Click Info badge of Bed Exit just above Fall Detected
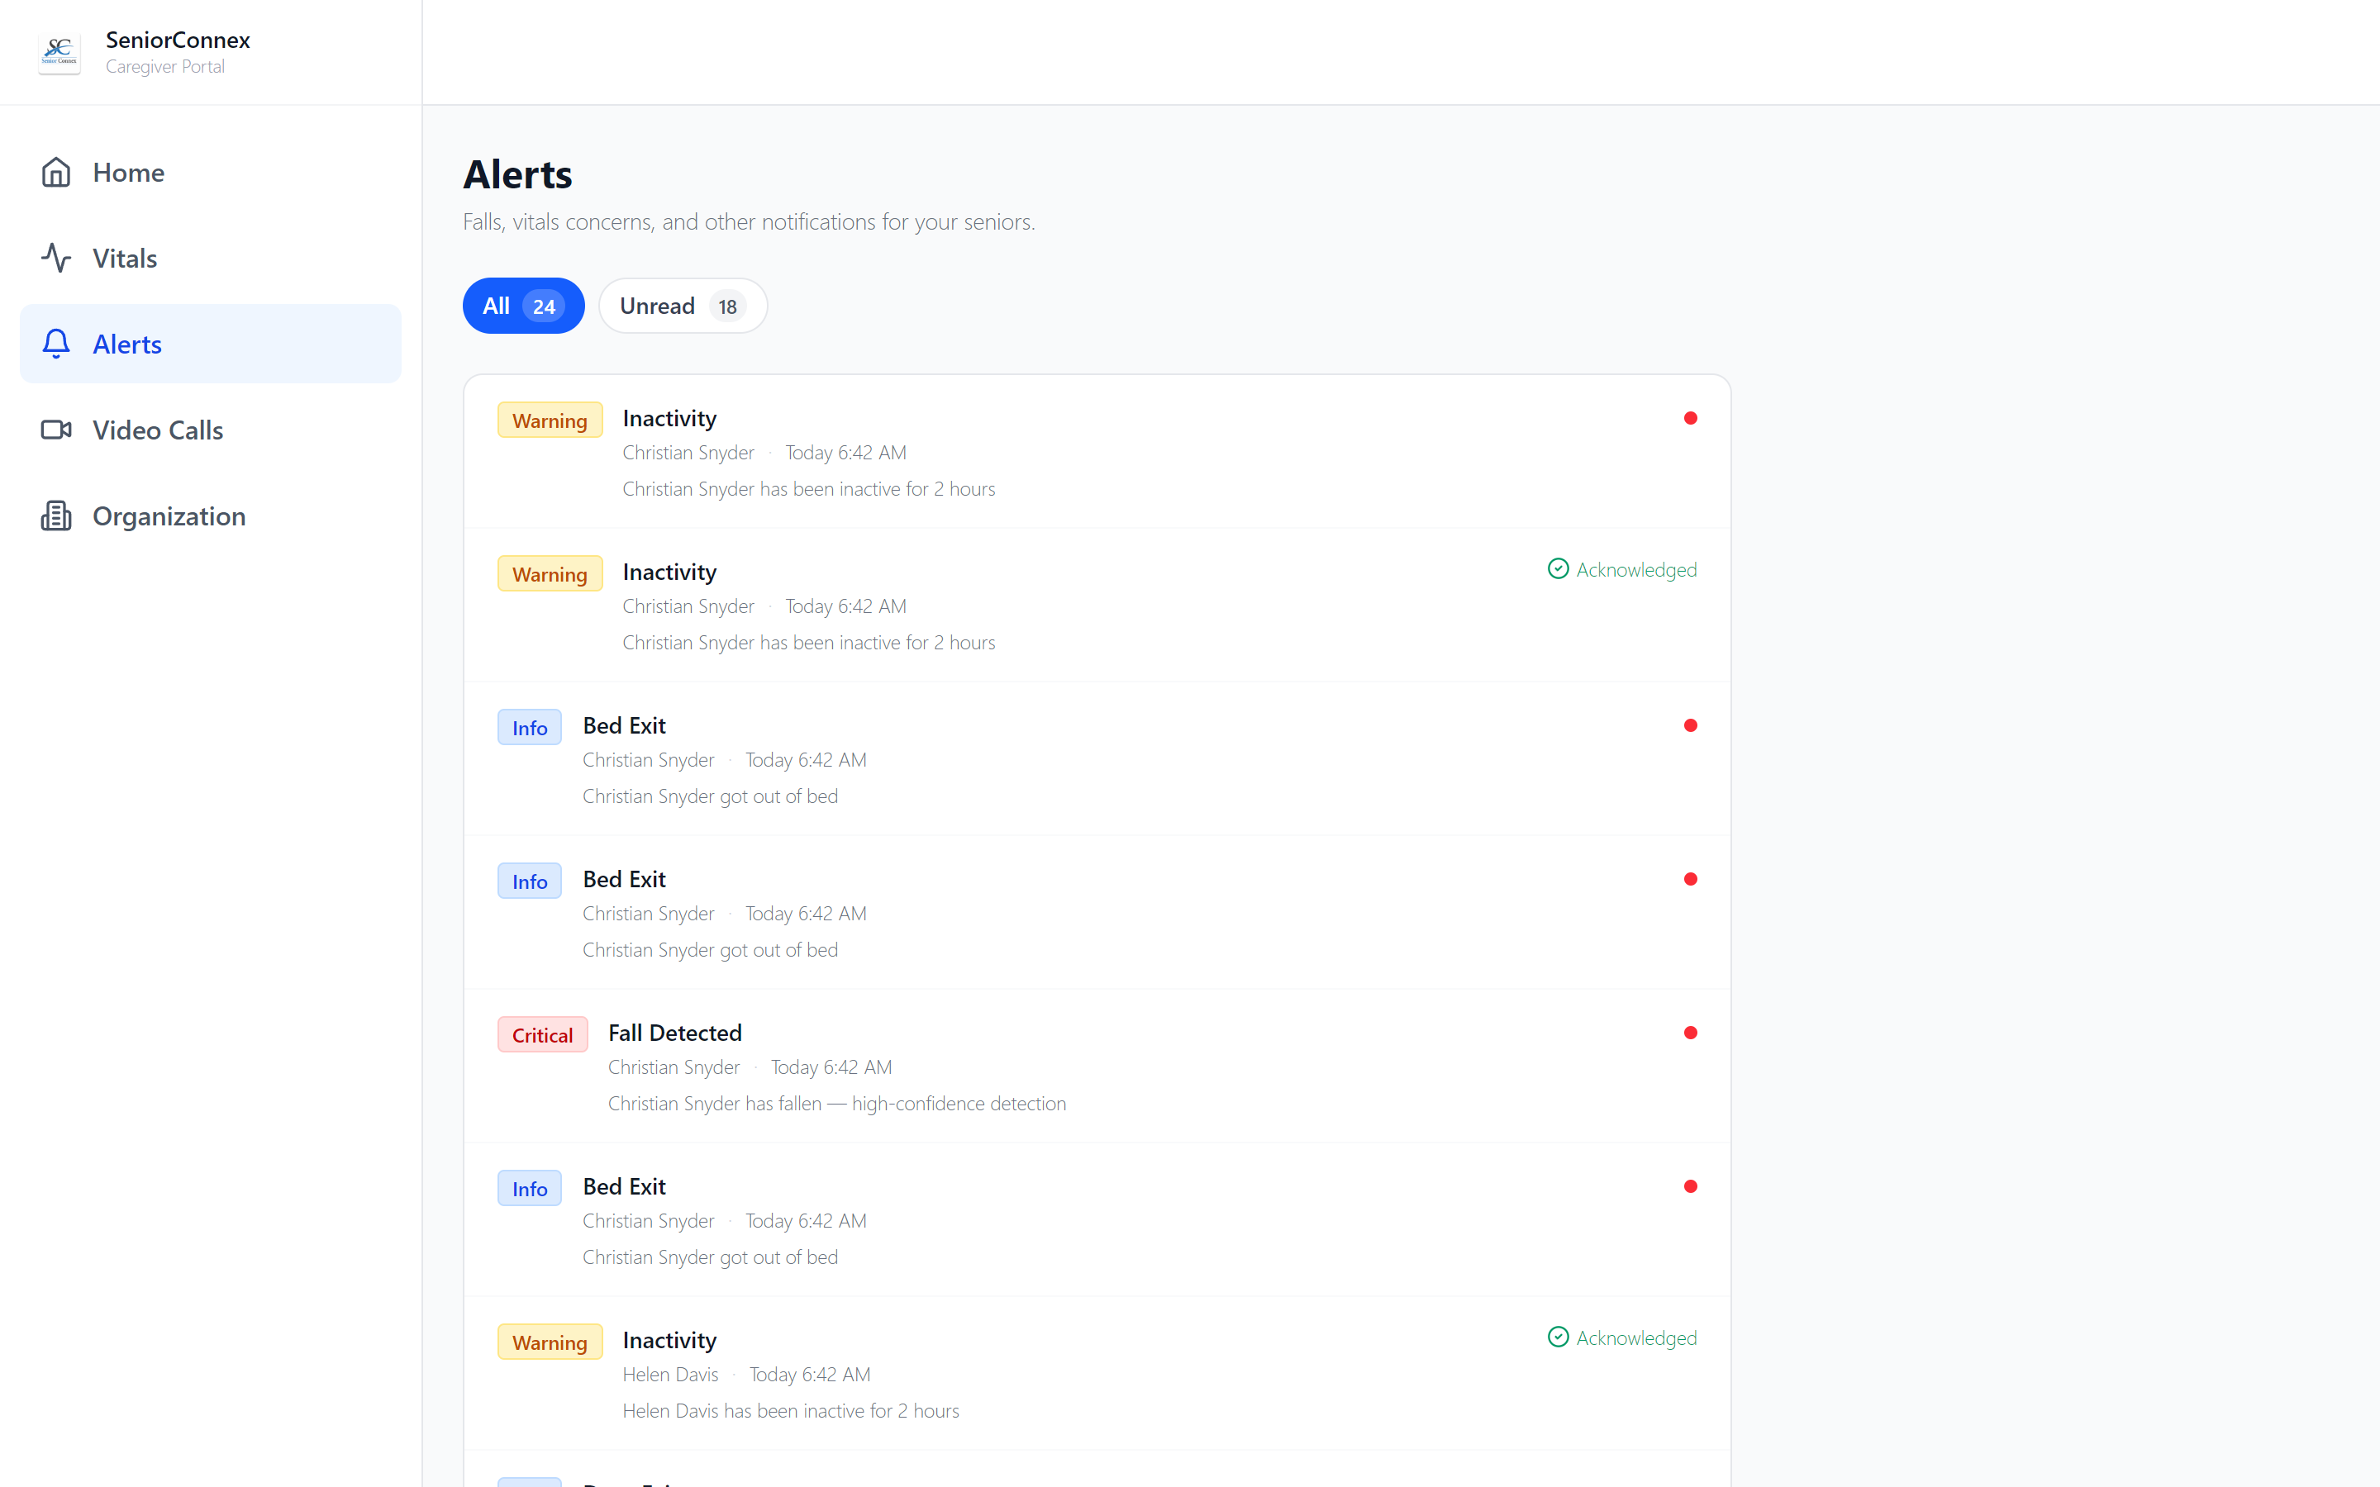2380x1487 pixels. [529, 881]
